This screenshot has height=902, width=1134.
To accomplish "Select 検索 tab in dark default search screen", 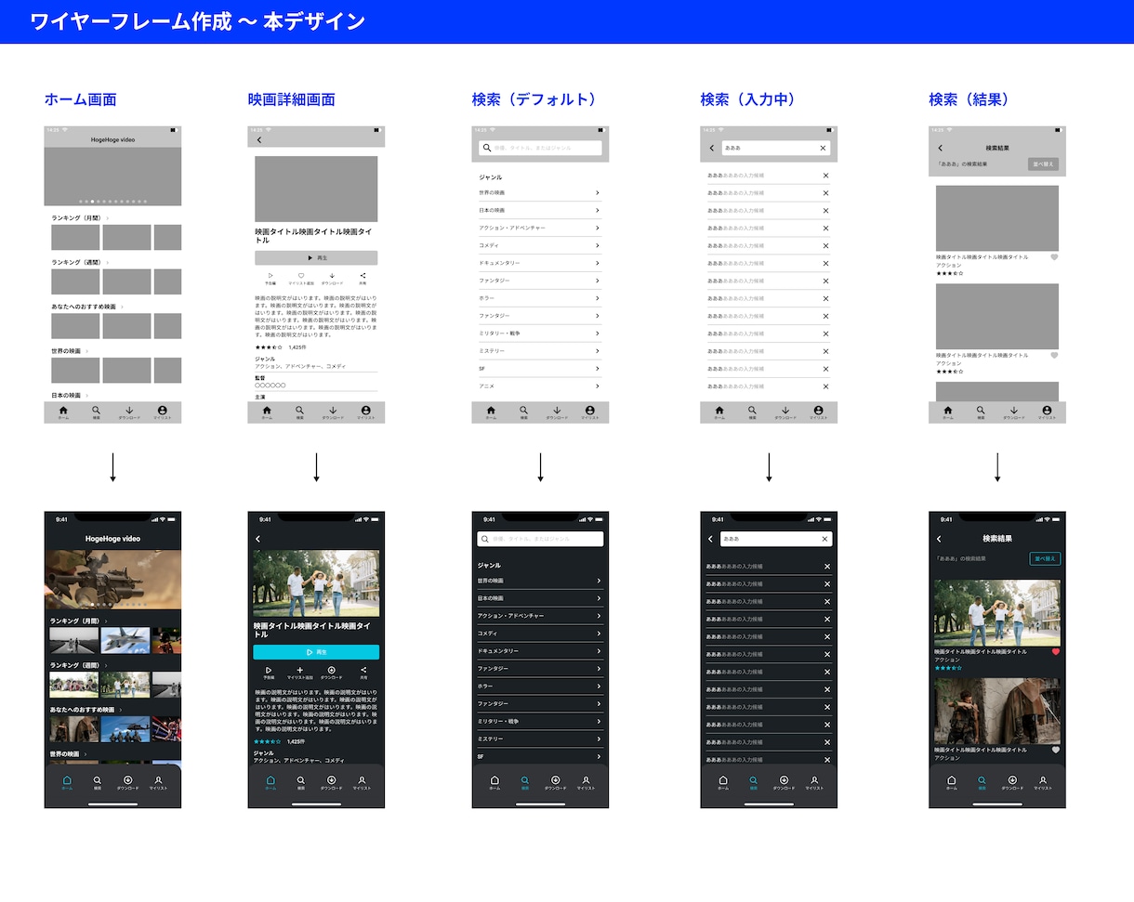I will pos(525,783).
